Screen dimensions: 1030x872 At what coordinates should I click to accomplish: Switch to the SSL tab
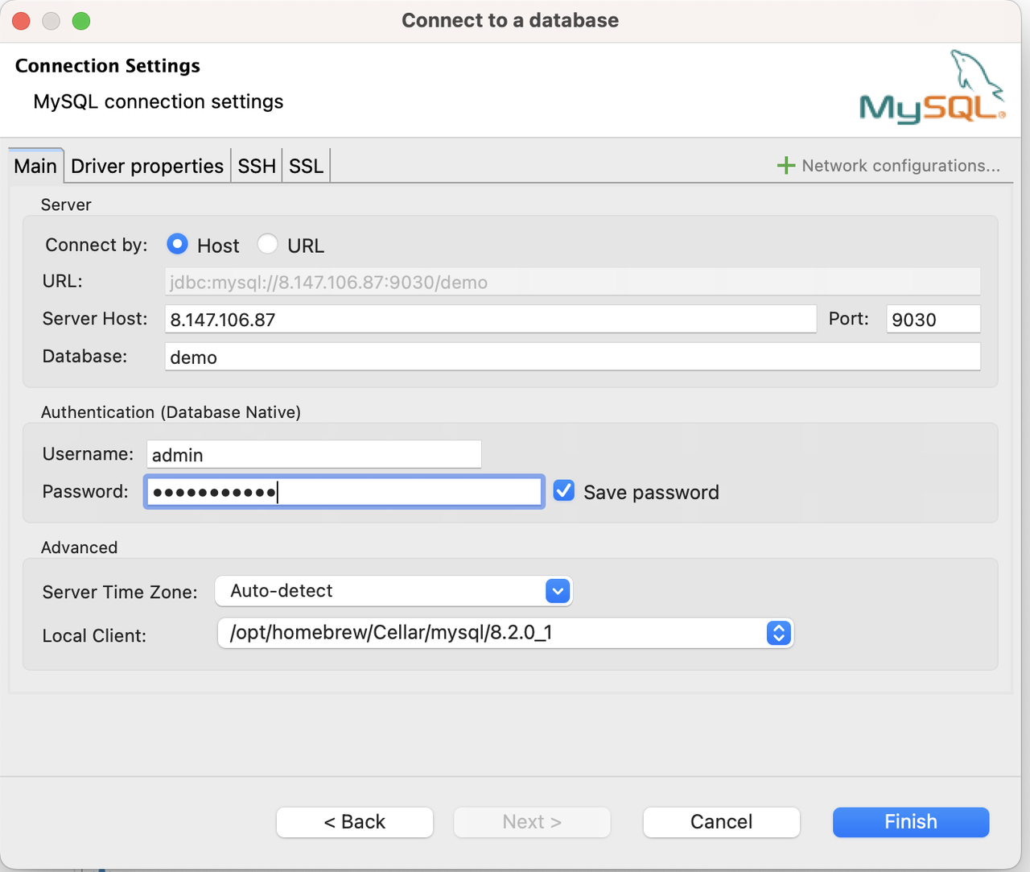[x=306, y=166]
